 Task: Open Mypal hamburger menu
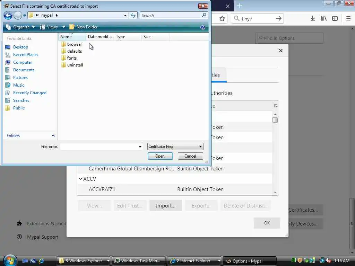(x=348, y=19)
